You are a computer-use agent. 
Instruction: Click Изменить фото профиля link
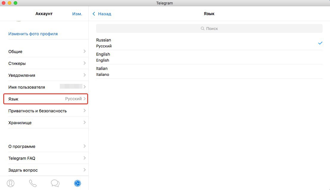tap(33, 34)
